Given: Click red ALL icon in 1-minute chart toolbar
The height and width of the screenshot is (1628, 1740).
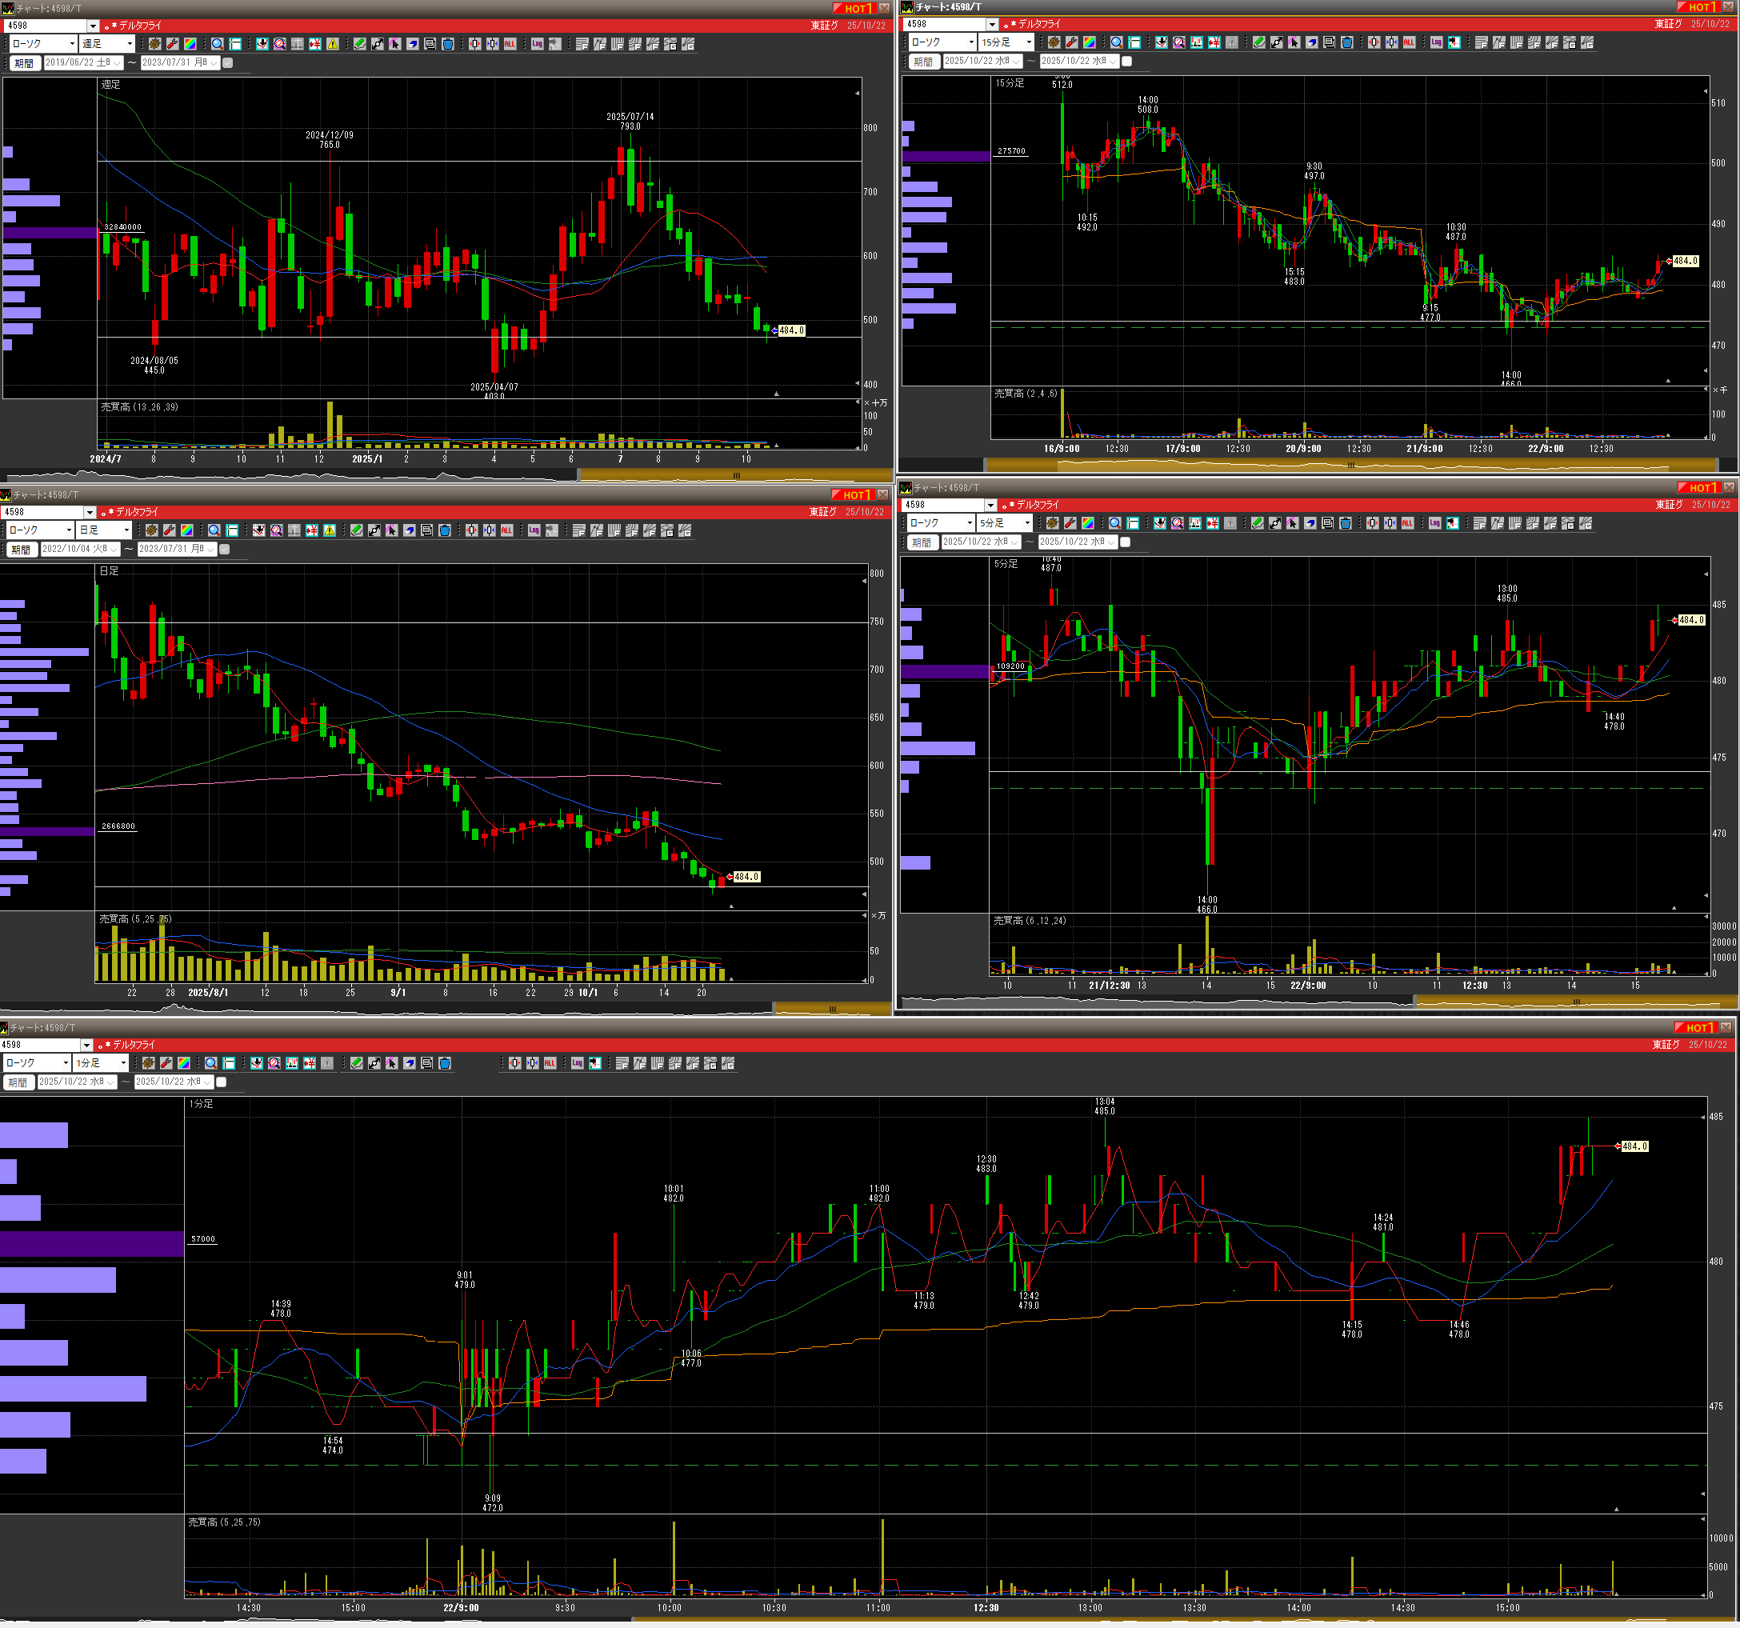Looking at the screenshot, I should 550,1062.
